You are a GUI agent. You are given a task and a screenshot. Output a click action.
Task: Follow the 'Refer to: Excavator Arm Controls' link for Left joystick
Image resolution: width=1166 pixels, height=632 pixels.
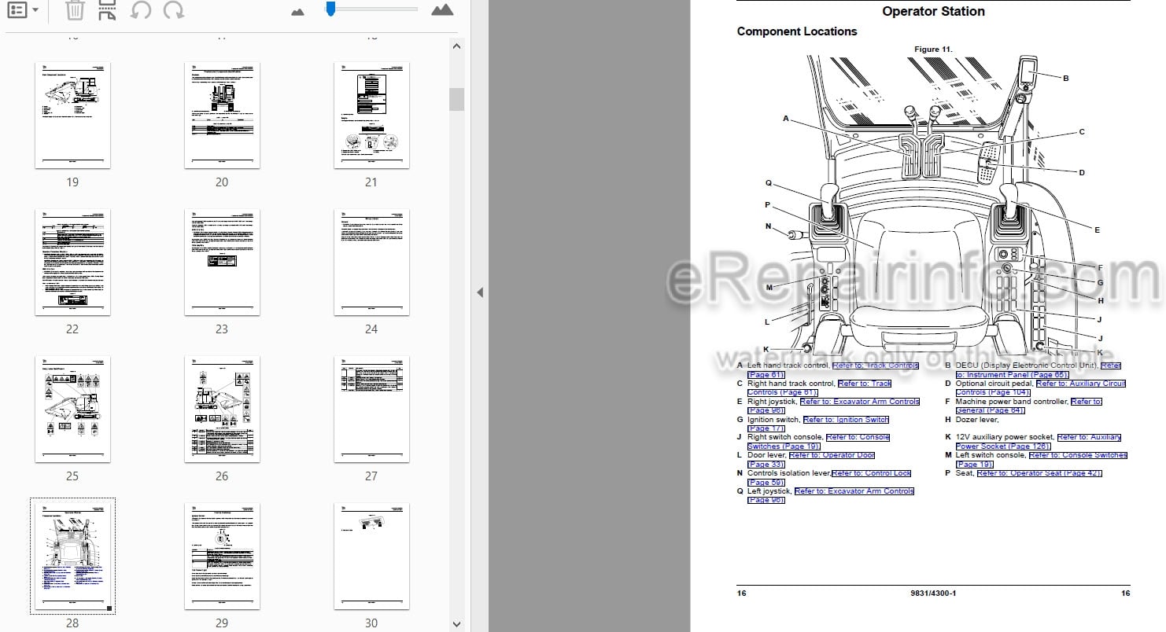coord(854,491)
